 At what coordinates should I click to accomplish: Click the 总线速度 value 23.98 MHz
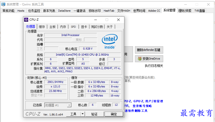(x=55, y=91)
